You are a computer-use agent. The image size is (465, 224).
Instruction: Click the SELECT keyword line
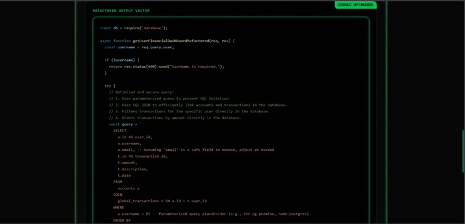pos(120,131)
